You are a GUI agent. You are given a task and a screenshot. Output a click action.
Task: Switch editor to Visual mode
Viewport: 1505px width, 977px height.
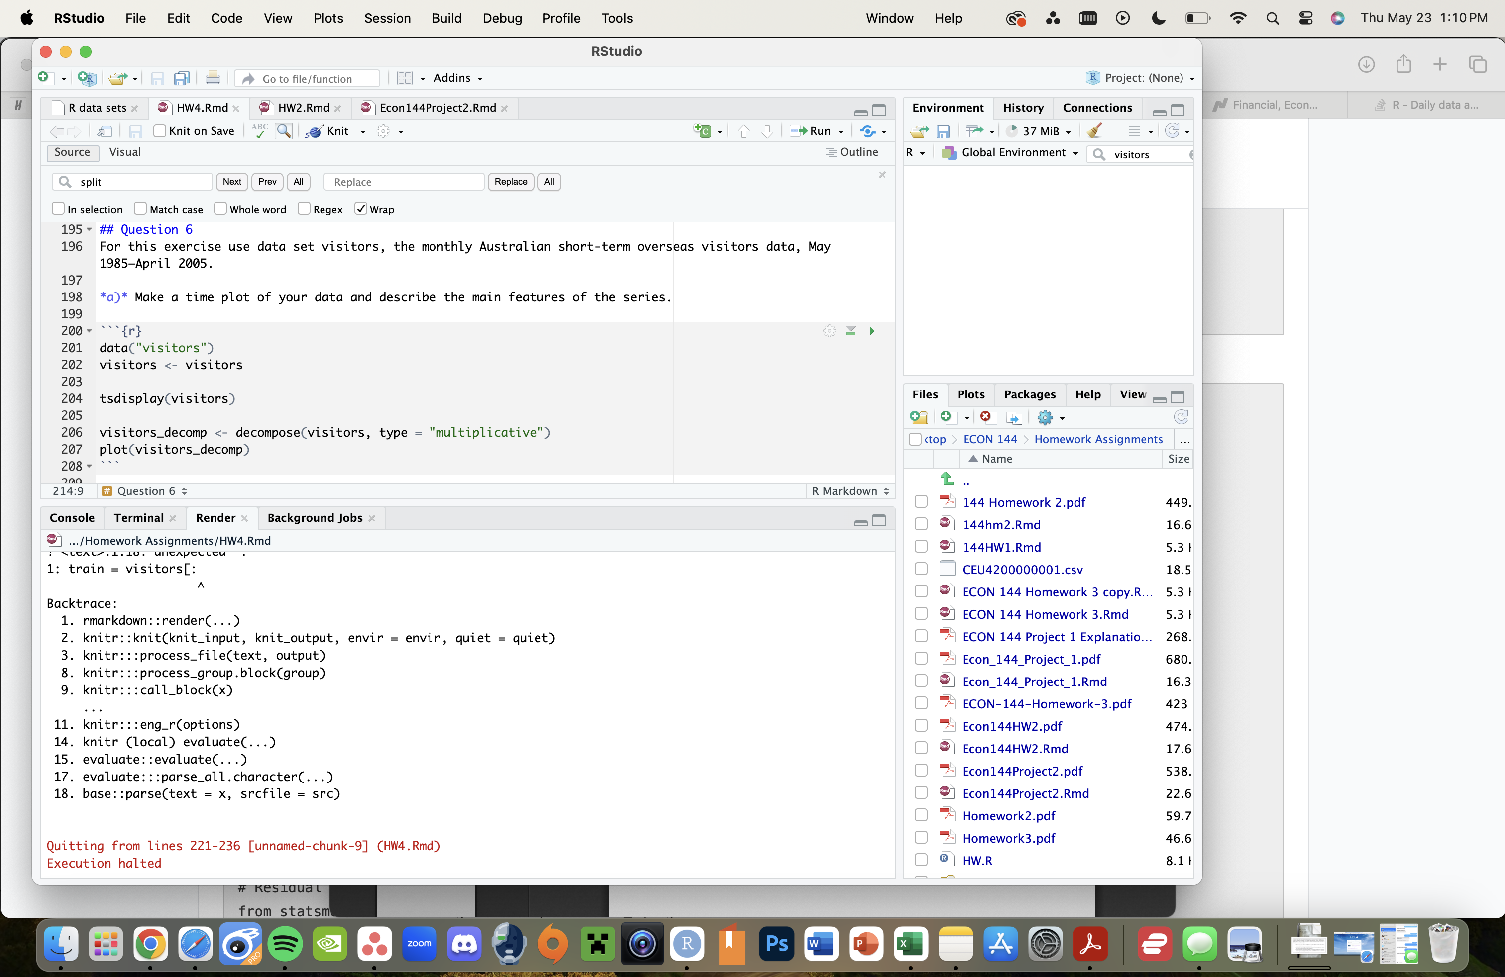[124, 152]
